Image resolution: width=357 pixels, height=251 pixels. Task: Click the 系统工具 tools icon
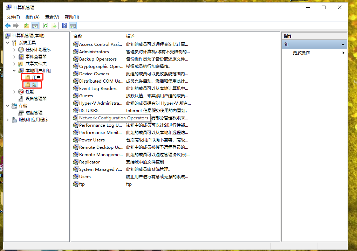click(x=14, y=43)
